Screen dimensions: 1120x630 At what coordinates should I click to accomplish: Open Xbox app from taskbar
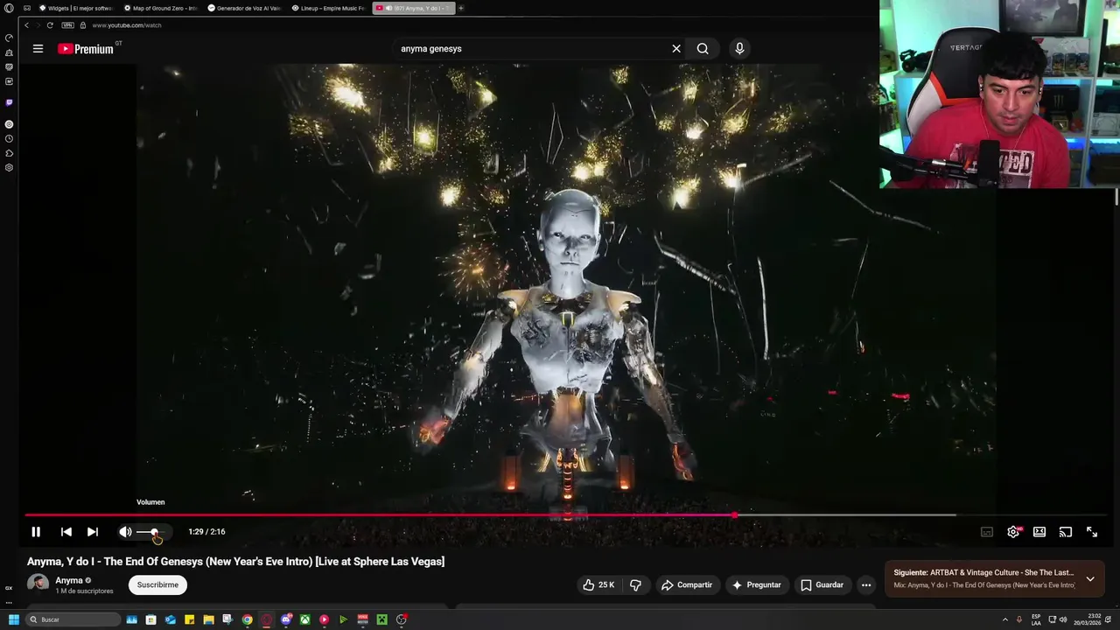pyautogui.click(x=305, y=619)
